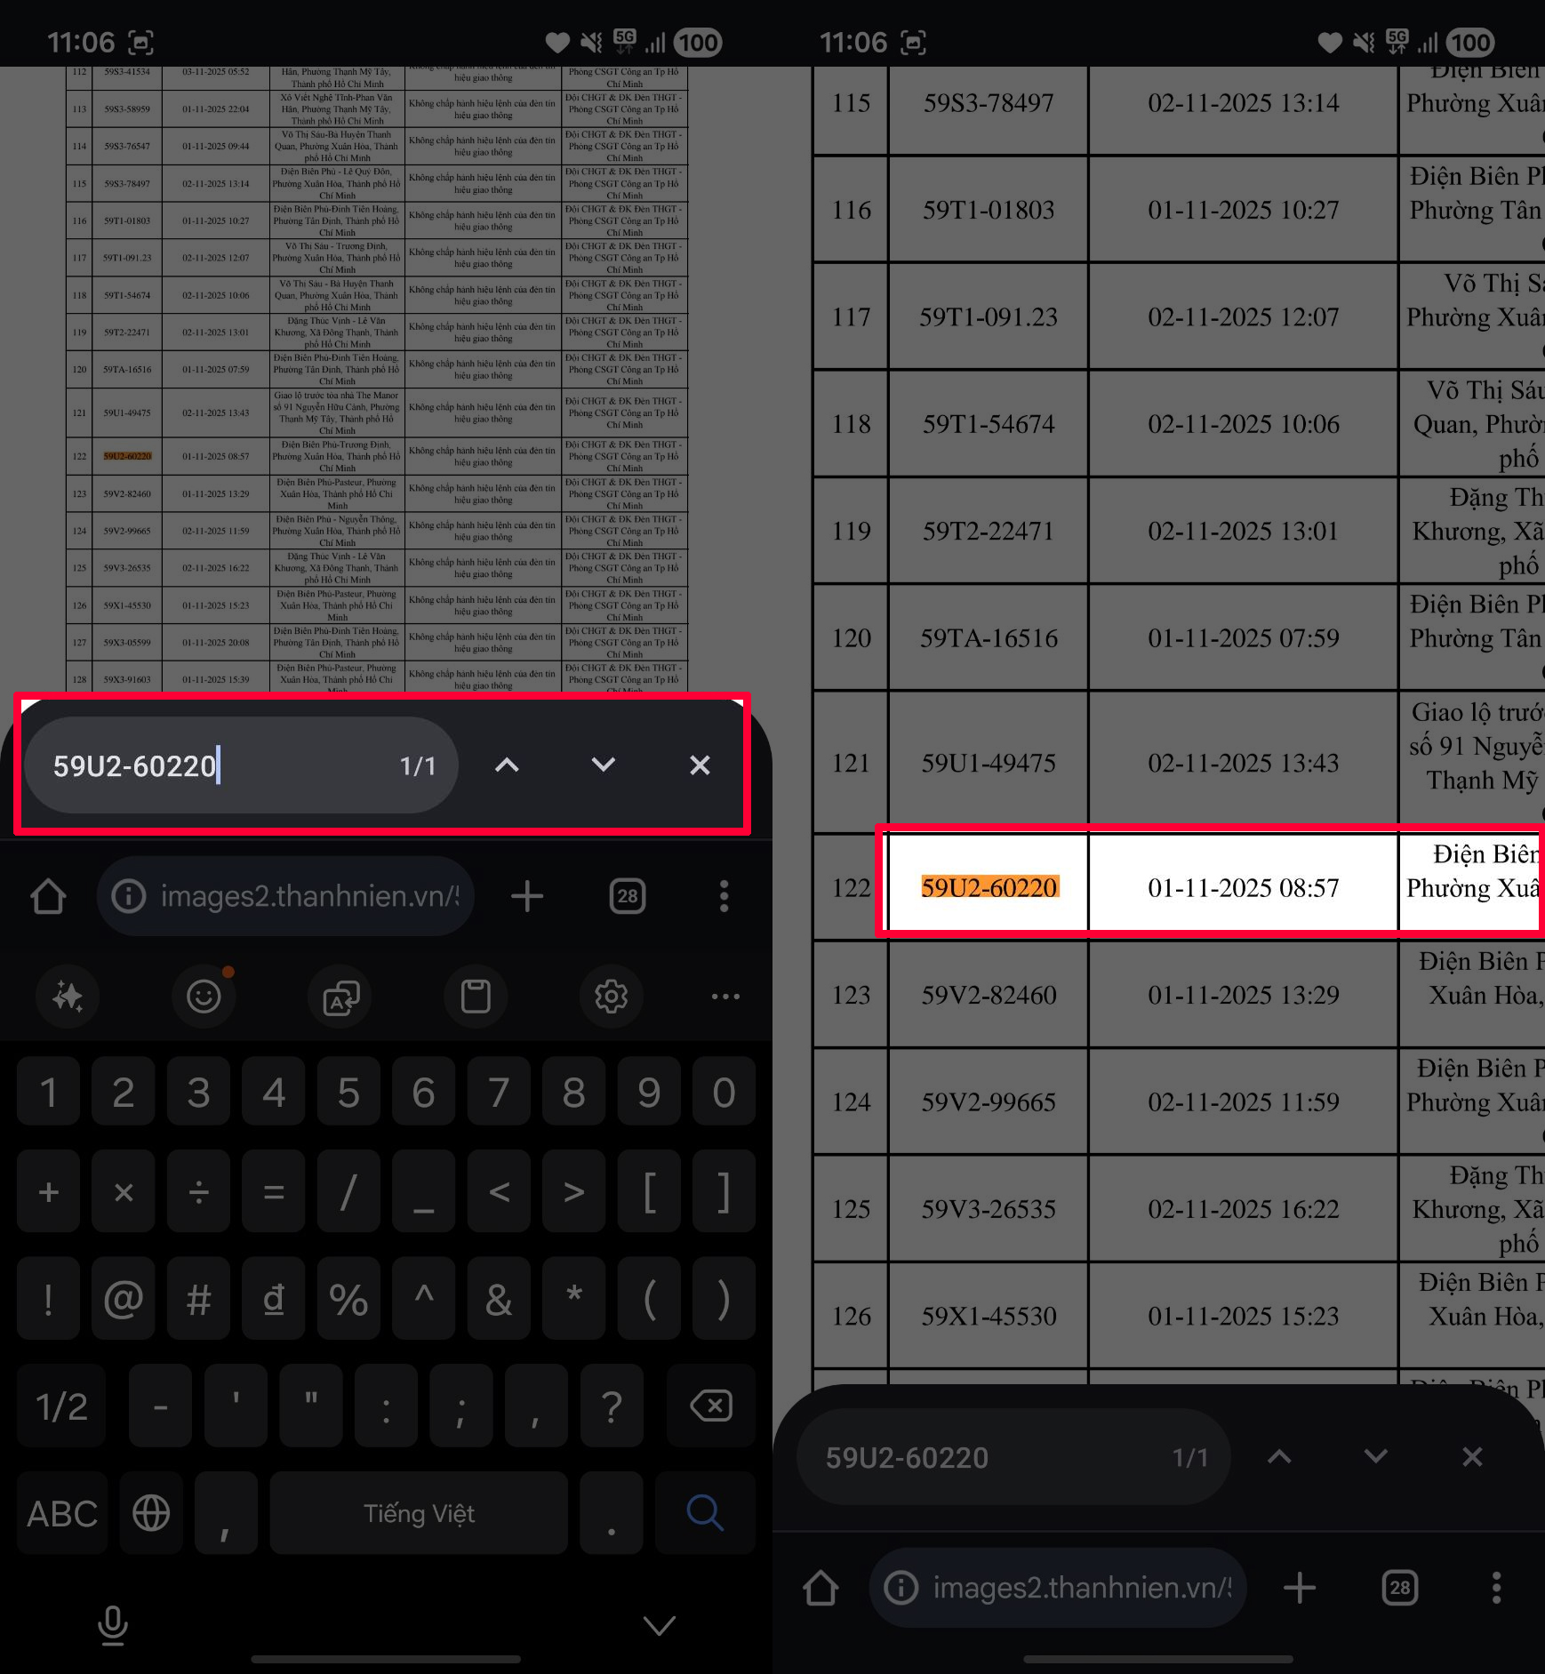Open the keyboard translate tool
This screenshot has height=1674, width=1545.
[340, 997]
